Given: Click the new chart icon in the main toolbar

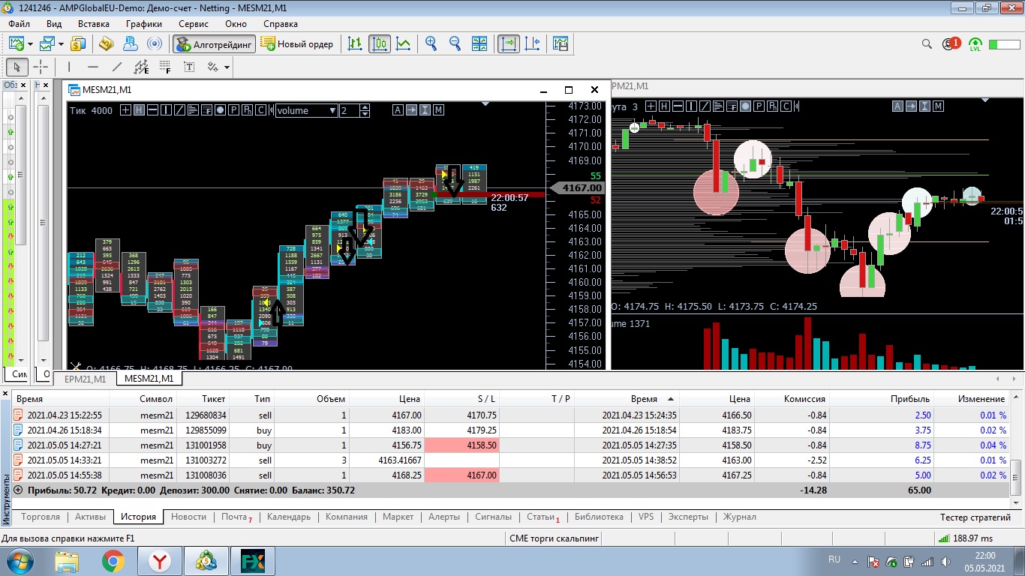Looking at the screenshot, I should point(16,44).
